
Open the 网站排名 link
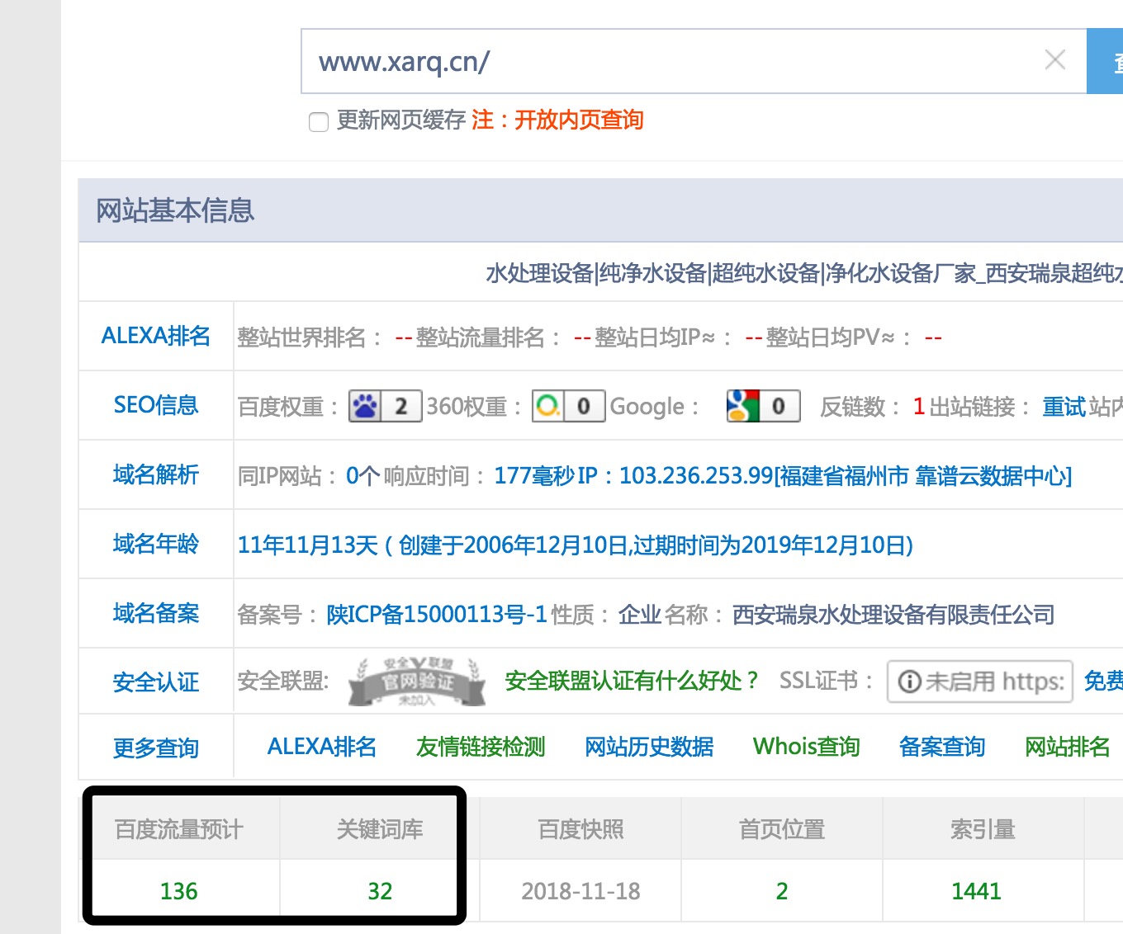tap(1068, 747)
